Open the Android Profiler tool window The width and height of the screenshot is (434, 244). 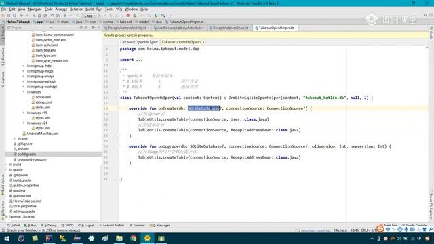(111, 226)
